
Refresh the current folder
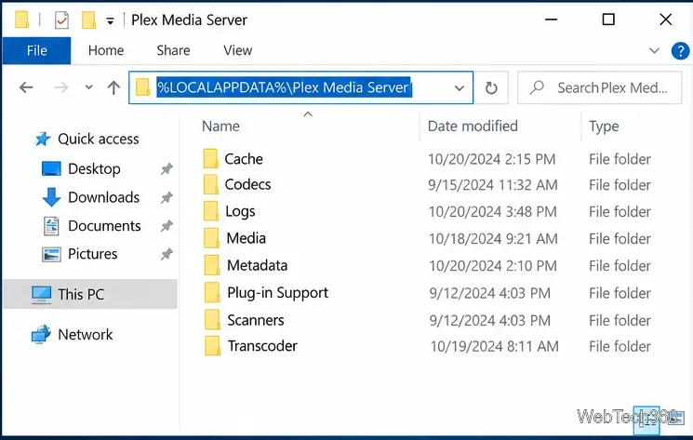pos(491,88)
